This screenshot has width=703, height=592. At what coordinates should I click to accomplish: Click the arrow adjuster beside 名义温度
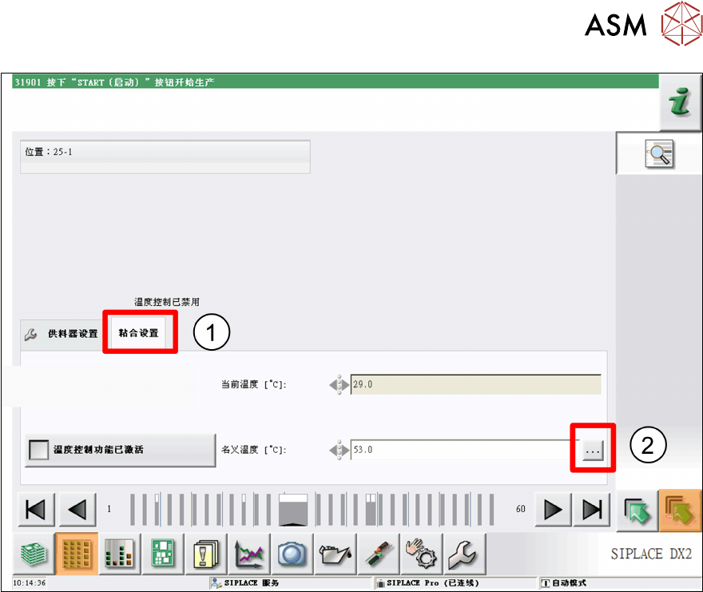340,450
